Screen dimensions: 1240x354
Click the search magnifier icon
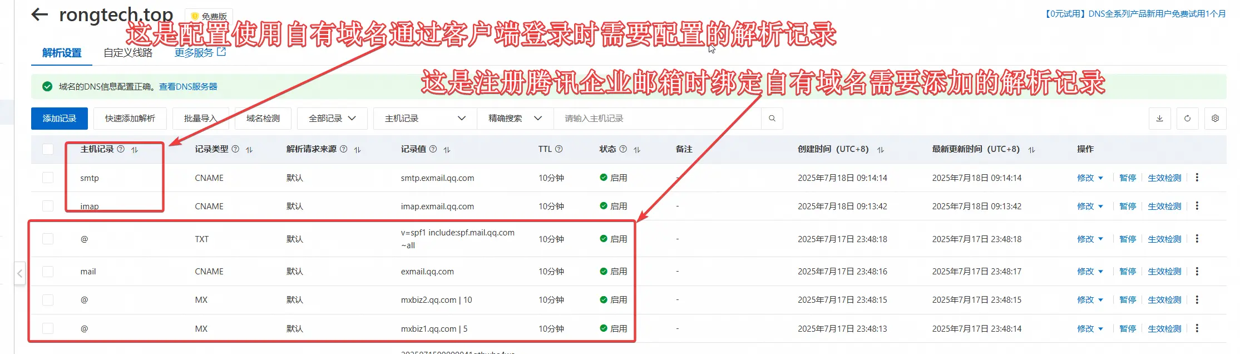(x=772, y=119)
